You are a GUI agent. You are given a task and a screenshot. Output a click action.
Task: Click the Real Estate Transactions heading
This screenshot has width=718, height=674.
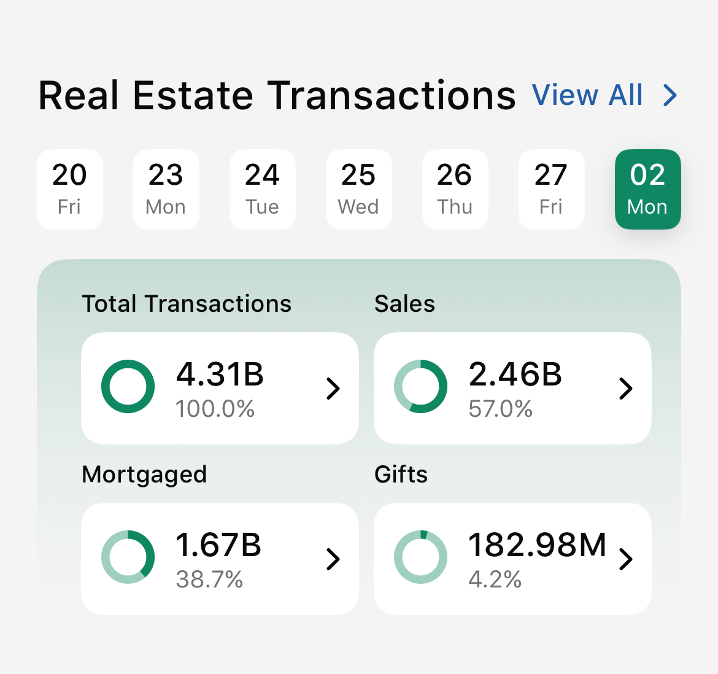276,95
